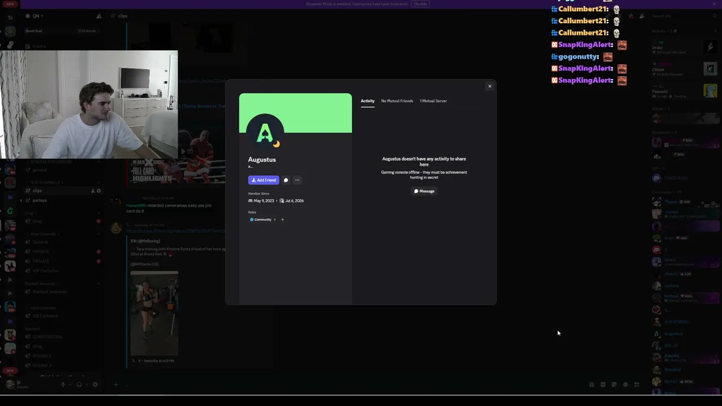Open the link posted above the IFN embed
The image size is (722, 406).
(175, 231)
